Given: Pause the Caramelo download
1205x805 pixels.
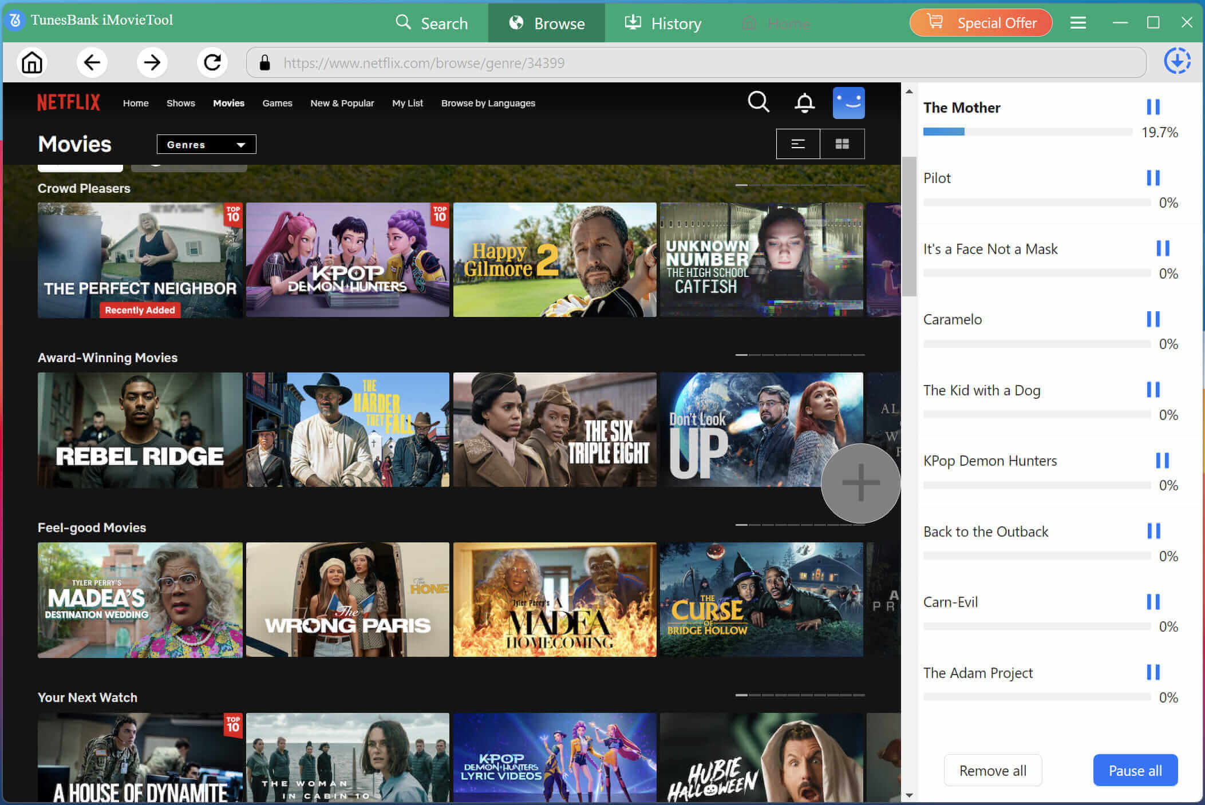Looking at the screenshot, I should coord(1153,319).
